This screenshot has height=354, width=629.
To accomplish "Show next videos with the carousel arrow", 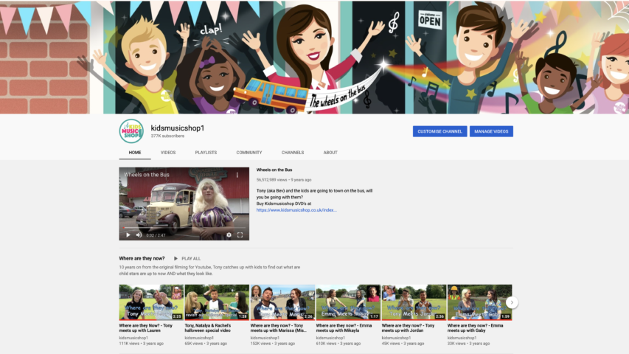I will point(512,302).
